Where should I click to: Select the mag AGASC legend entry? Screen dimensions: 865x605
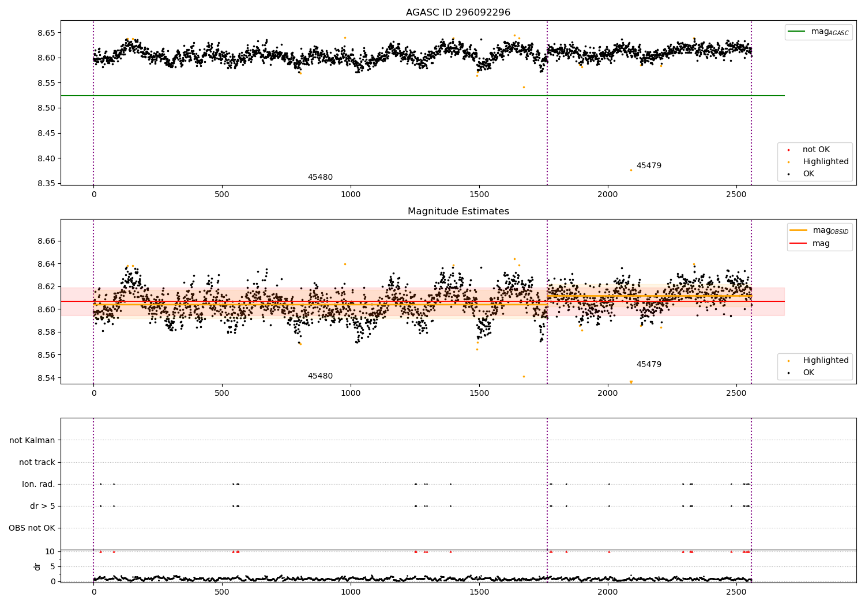coord(818,32)
